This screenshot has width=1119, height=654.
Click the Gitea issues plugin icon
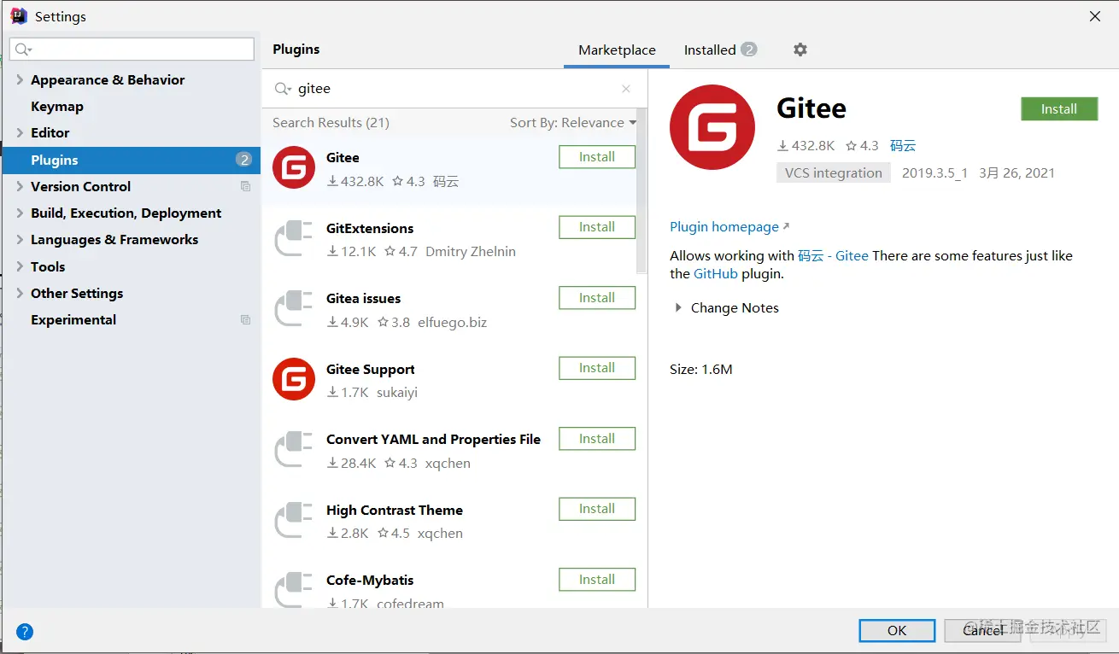point(294,308)
